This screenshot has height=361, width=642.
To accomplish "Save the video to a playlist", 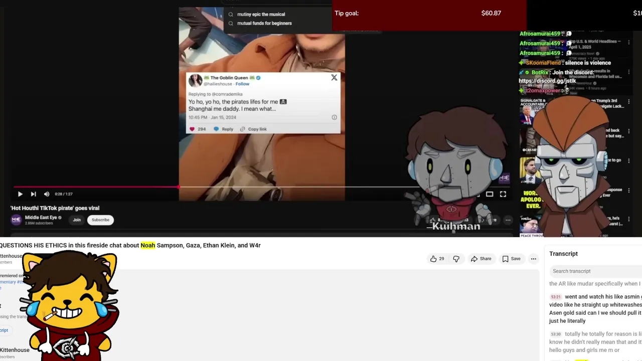I will [512, 259].
